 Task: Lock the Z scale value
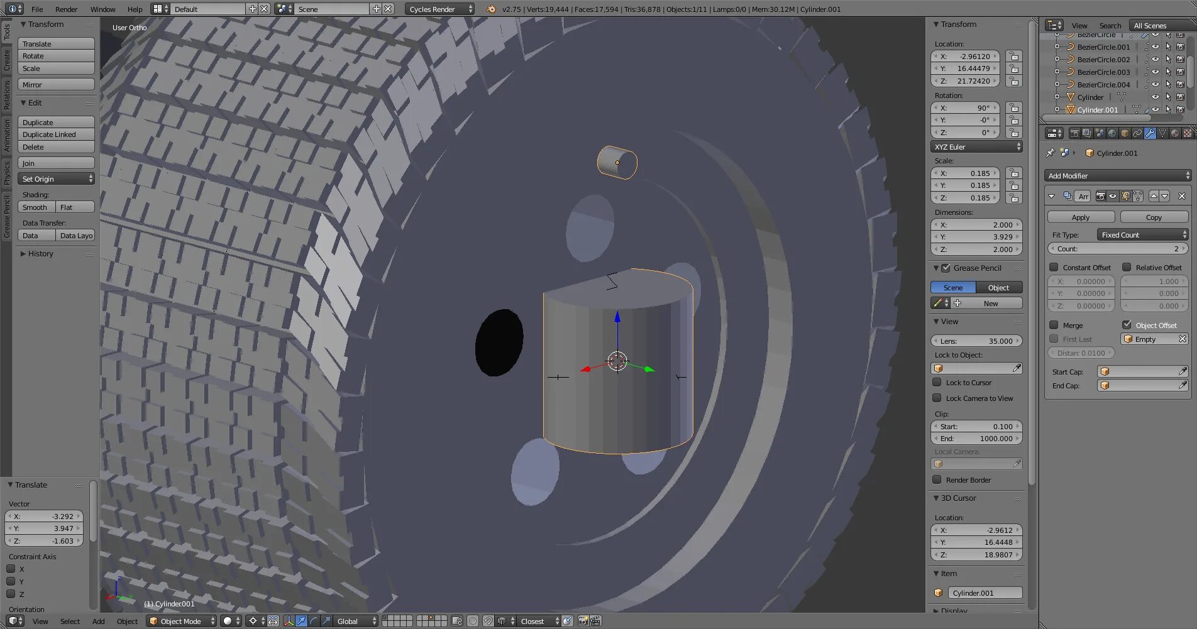click(1013, 198)
